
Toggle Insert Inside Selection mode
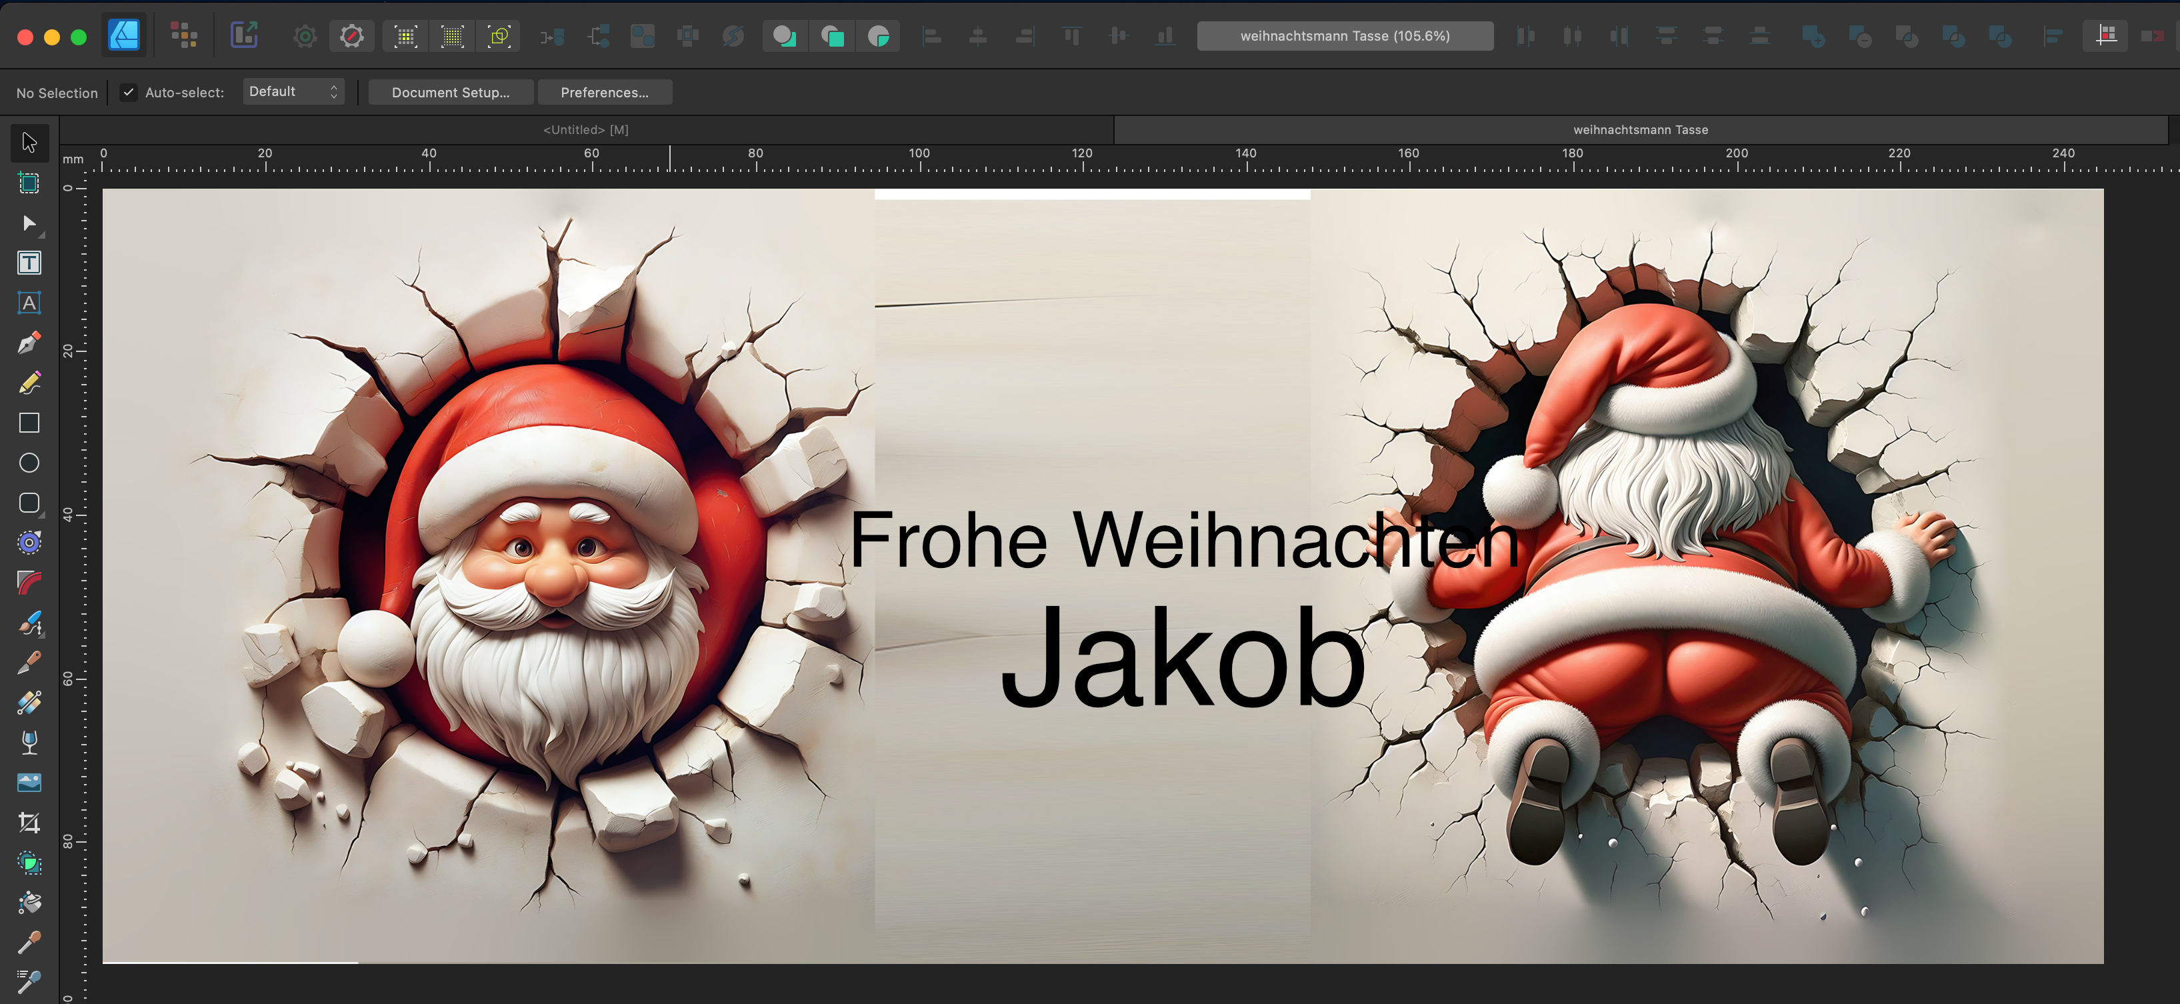point(879,37)
